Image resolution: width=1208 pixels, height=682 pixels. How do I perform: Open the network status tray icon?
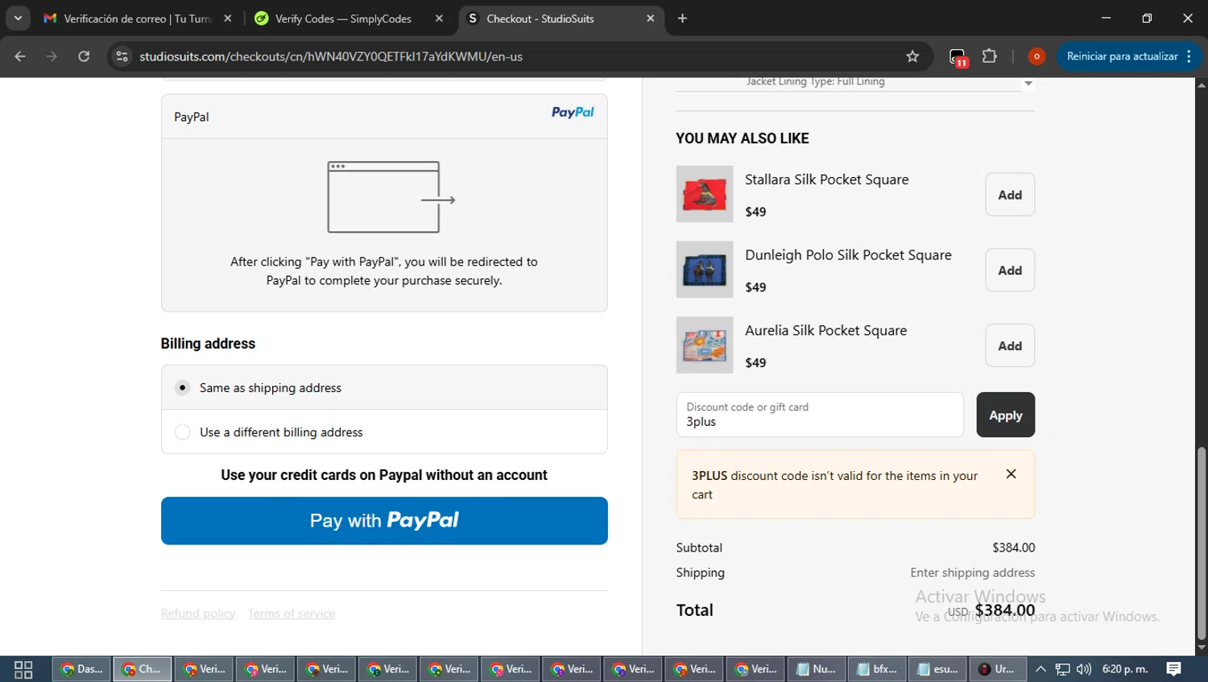coord(1063,669)
